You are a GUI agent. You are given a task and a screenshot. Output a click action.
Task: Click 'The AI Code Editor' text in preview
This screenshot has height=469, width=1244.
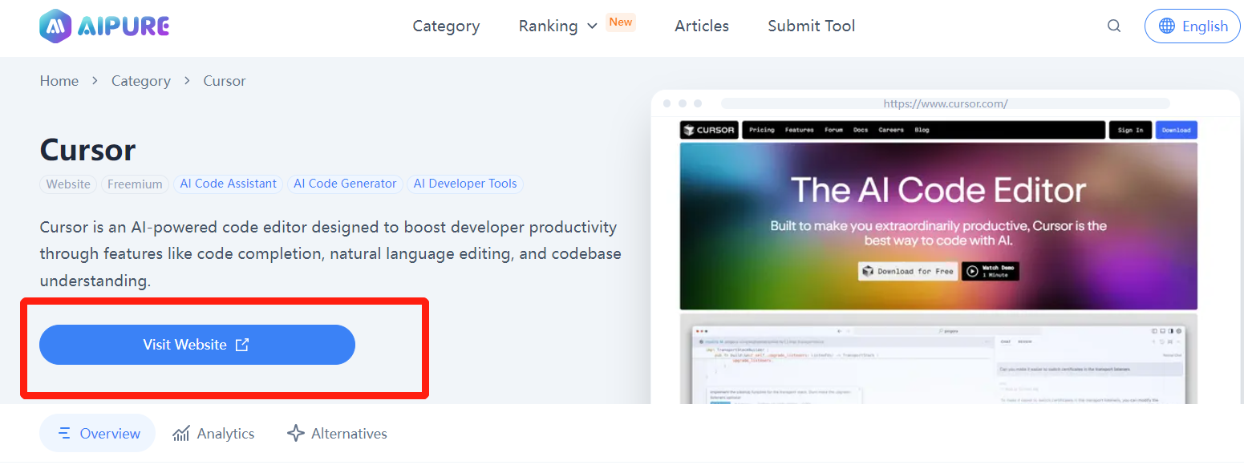(x=938, y=190)
